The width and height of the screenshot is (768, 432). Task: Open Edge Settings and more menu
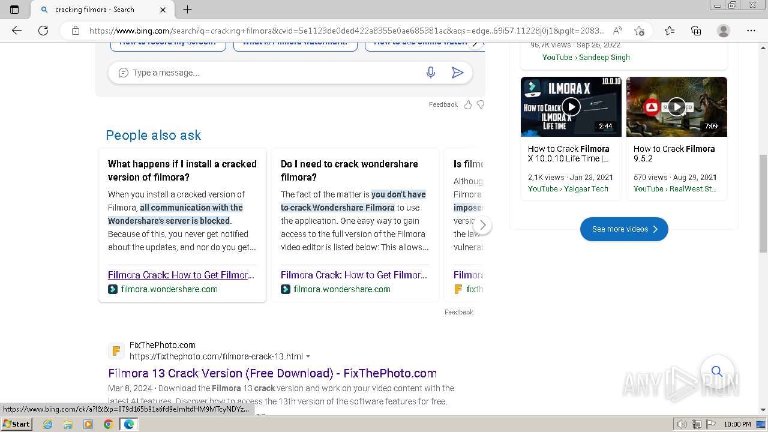click(751, 31)
